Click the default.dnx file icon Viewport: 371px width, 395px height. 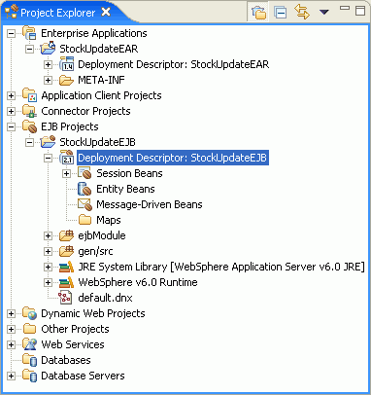click(65, 298)
